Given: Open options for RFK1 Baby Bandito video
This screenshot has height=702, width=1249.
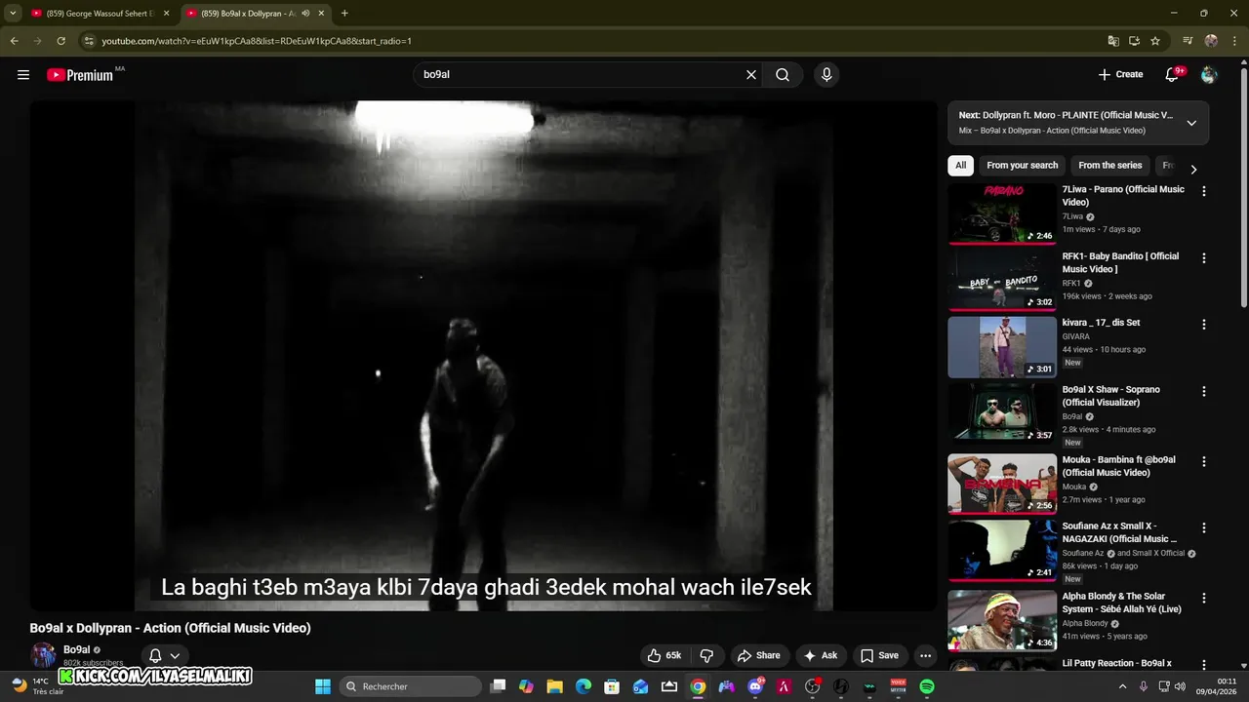Looking at the screenshot, I should (1203, 258).
